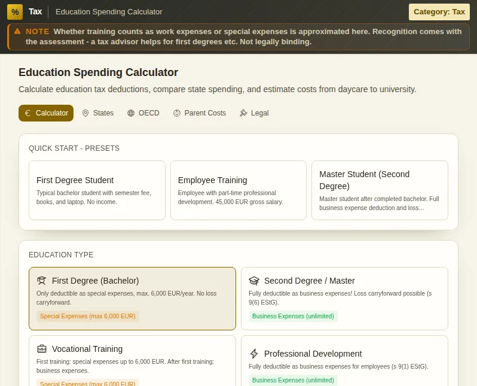
Task: Open the States tab
Action: tap(98, 113)
